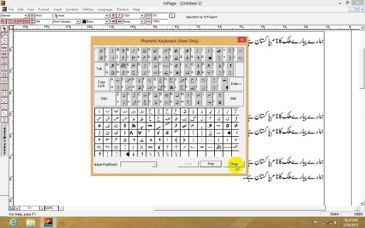Toggle italic formatting button

[119, 15]
